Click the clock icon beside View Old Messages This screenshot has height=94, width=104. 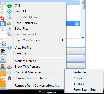tap(9, 72)
